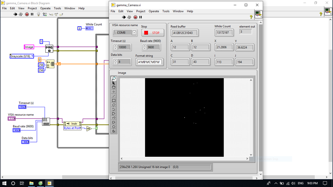Click Data bits increment stepper
333x187 pixels.
point(115,61)
